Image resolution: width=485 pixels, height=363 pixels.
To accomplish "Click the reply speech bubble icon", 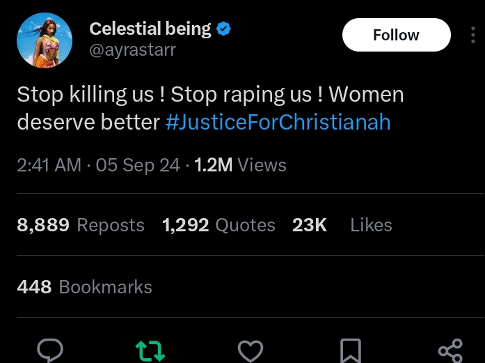I will point(50,350).
